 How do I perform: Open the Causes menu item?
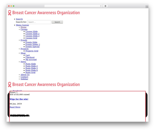(24, 29)
